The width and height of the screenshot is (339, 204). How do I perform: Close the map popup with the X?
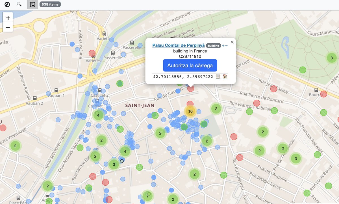pos(232,42)
